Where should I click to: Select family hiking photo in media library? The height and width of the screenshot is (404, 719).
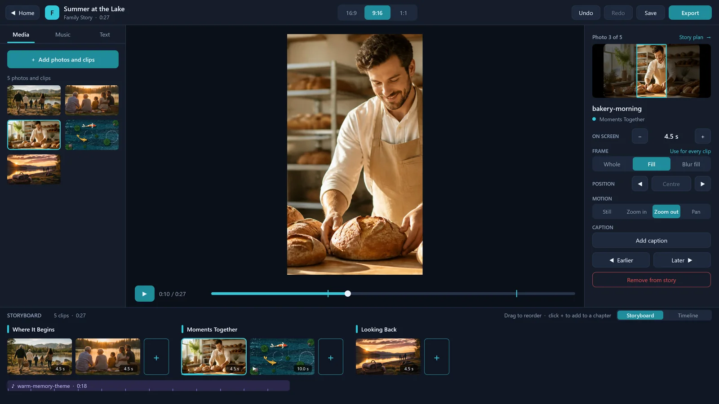[x=34, y=100]
